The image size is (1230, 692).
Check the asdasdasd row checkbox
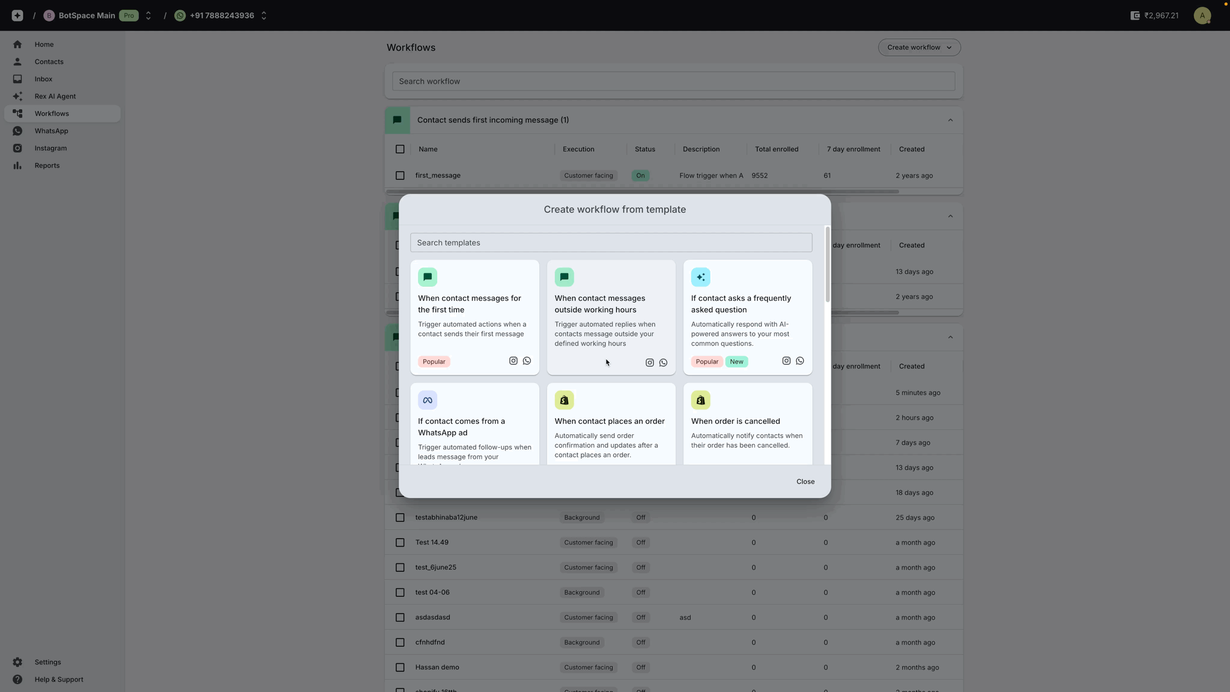click(x=400, y=618)
